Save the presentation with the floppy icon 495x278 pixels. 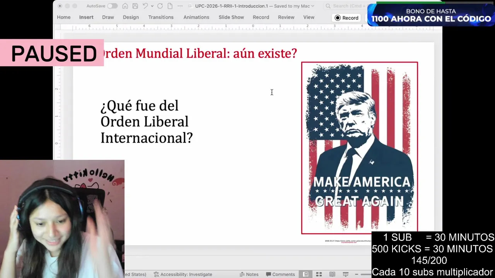(135, 6)
